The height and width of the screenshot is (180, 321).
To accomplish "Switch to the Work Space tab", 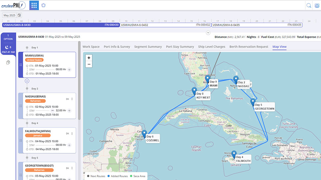I will [91, 47].
